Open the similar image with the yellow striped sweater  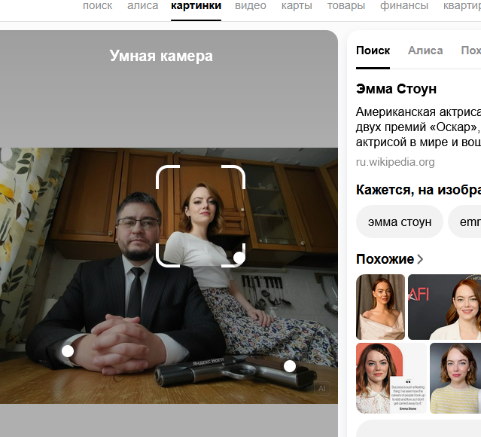[455, 377]
